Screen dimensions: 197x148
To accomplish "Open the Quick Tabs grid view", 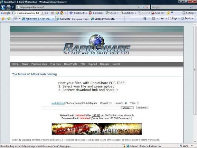I will coord(16,19).
